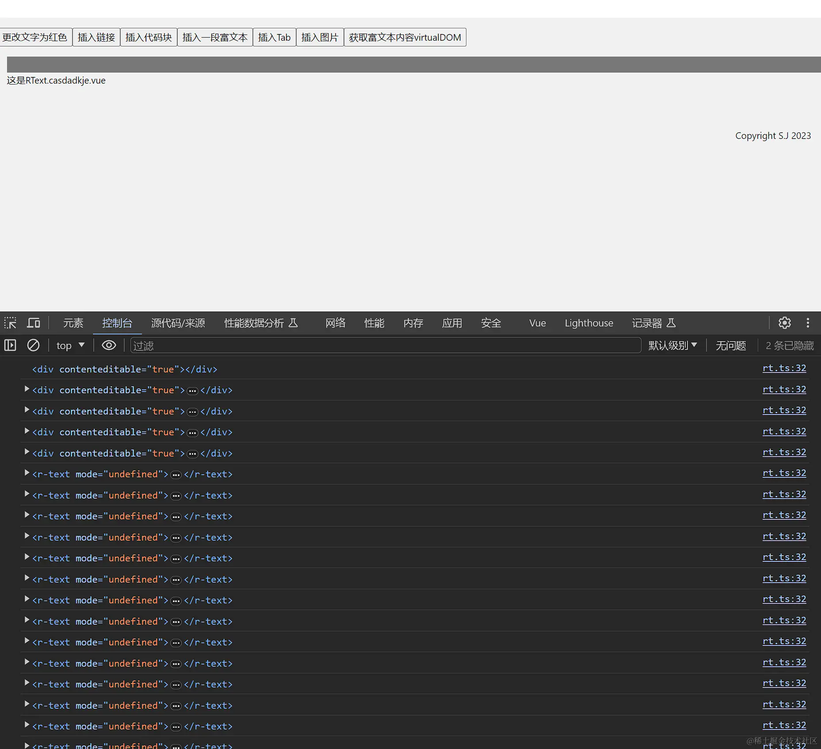This screenshot has height=749, width=821.
Task: Click the Copyright S.J 2023 text
Action: (773, 136)
